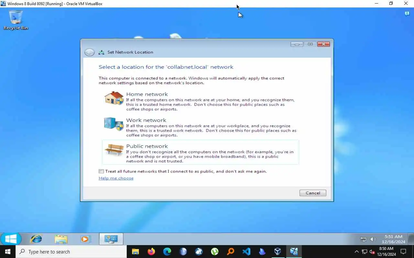The height and width of the screenshot is (258, 414).
Task: Launch Visual Studio Code from the host taskbar
Action: tap(246, 252)
